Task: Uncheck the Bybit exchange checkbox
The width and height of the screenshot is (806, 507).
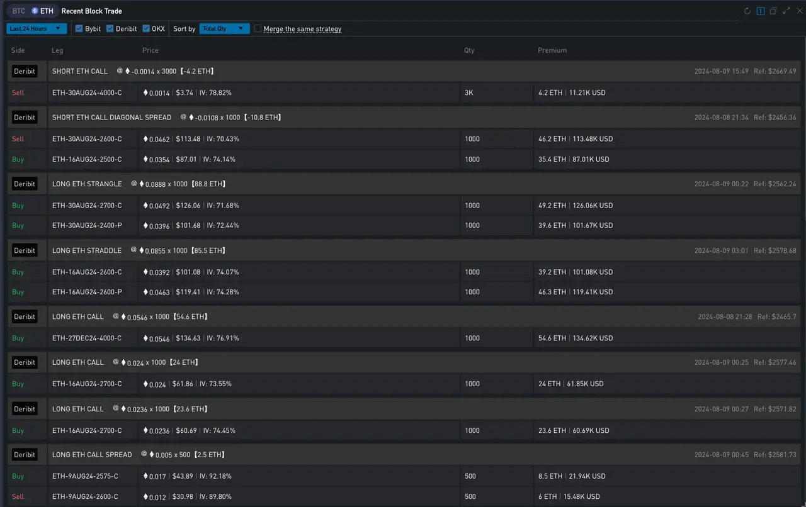Action: (x=79, y=28)
